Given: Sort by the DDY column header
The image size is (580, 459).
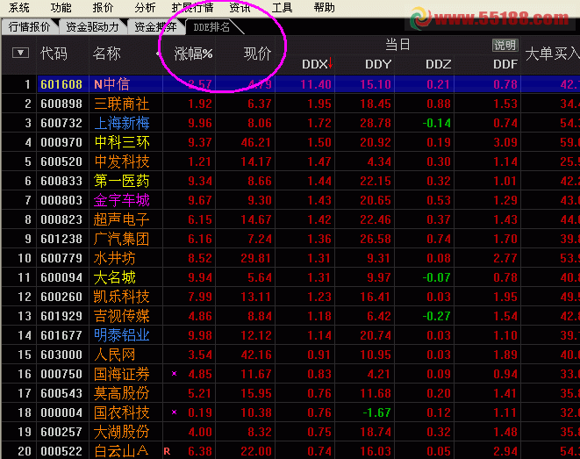Looking at the screenshot, I should pyautogui.click(x=378, y=64).
